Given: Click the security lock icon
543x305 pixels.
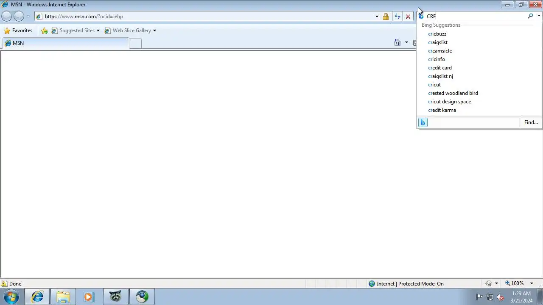Looking at the screenshot, I should click(x=386, y=17).
